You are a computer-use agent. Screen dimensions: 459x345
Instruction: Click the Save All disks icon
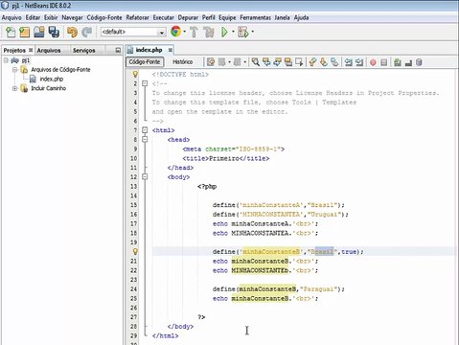tap(54, 32)
